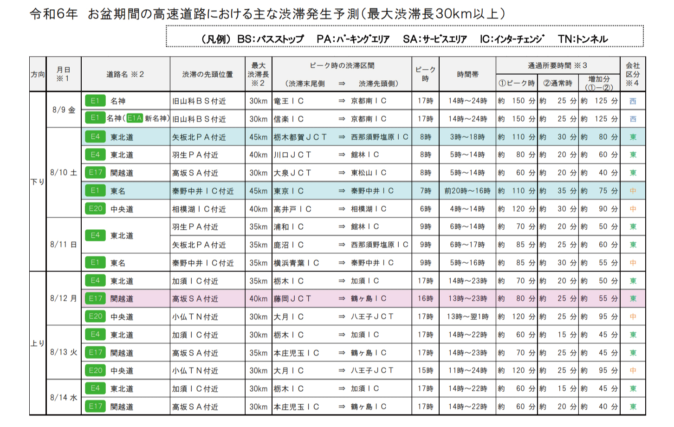This screenshot has height=427, width=674.
Task: Click the 最大渋滞長 ※2 header
Action: [x=259, y=74]
